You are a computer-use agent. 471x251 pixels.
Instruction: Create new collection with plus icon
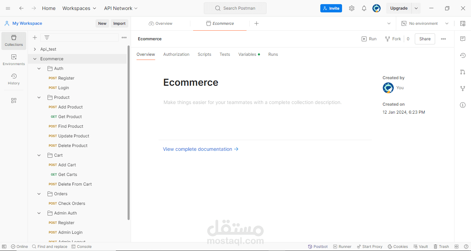tap(35, 38)
